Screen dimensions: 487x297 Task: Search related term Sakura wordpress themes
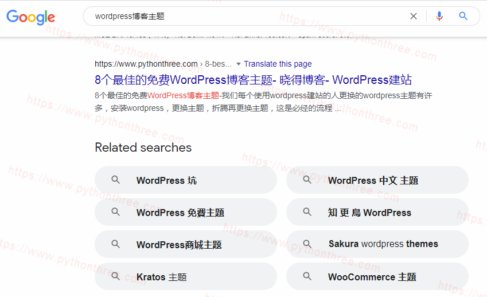click(377, 245)
